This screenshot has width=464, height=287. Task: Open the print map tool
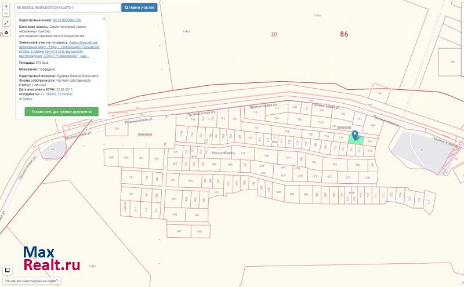pyautogui.click(x=6, y=32)
